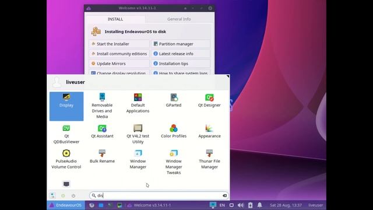Image resolution: width=373 pixels, height=210 pixels.
Task: Click the screen tray icon beside EN
Action: coord(231,205)
